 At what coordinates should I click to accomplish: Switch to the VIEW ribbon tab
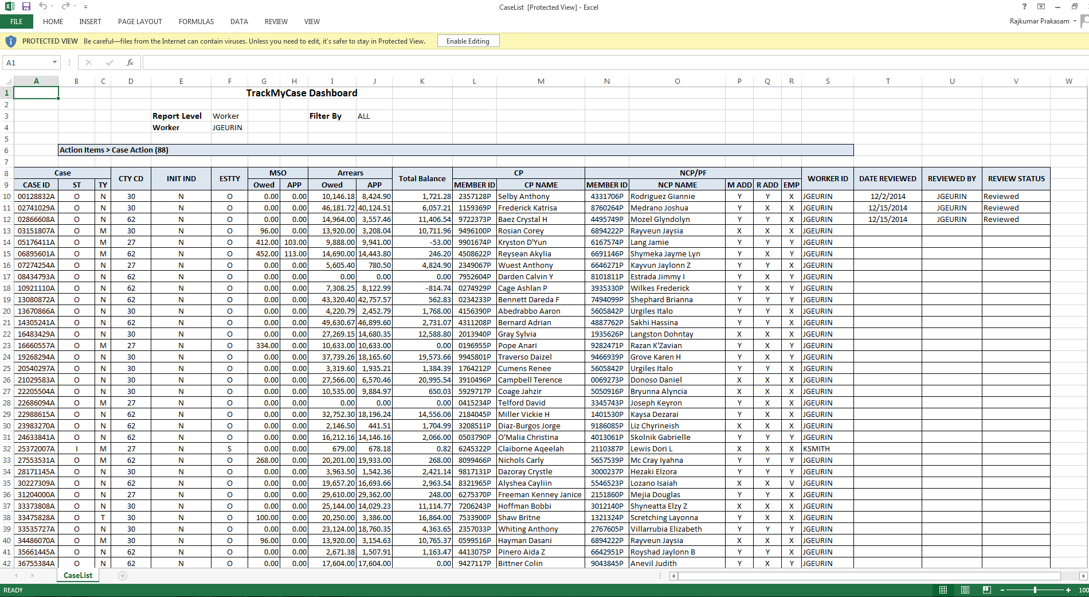[312, 22]
